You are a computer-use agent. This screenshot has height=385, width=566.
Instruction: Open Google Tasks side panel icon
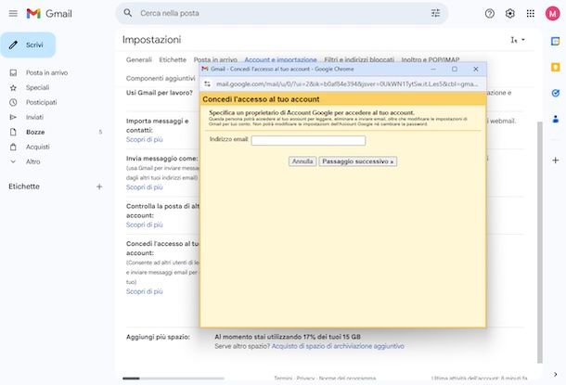(x=555, y=93)
